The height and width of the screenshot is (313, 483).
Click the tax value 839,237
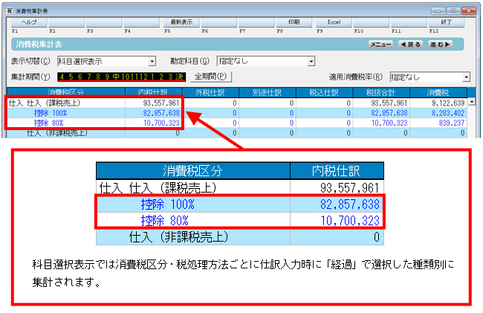click(452, 123)
